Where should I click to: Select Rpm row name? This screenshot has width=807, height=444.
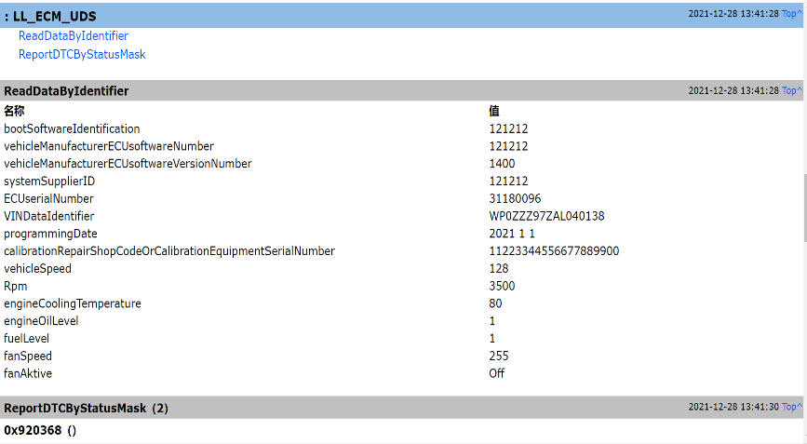(x=16, y=286)
